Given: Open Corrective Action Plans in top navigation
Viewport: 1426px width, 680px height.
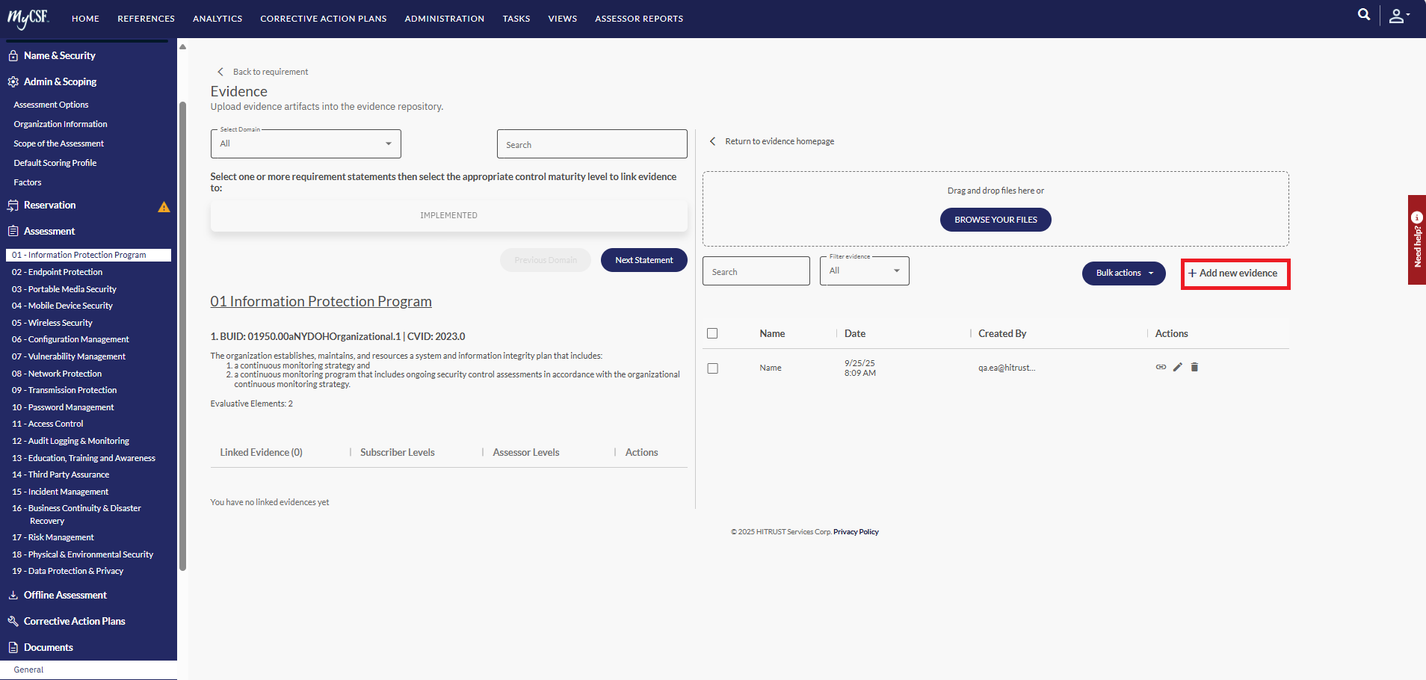Looking at the screenshot, I should [x=323, y=19].
